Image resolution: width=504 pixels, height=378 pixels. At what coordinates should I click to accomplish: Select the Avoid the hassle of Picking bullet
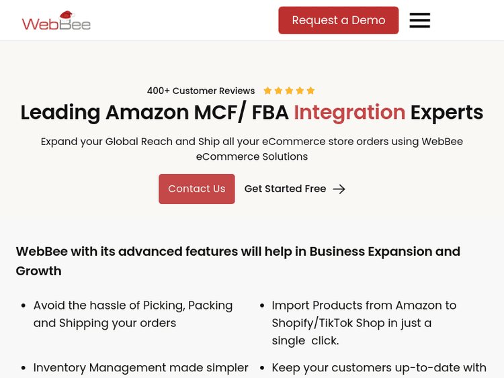pos(133,314)
